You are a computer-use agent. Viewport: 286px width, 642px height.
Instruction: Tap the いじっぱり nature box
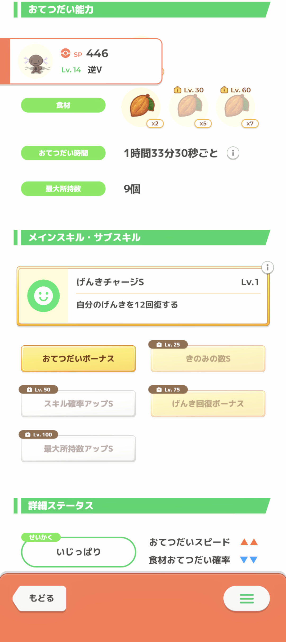(x=78, y=552)
